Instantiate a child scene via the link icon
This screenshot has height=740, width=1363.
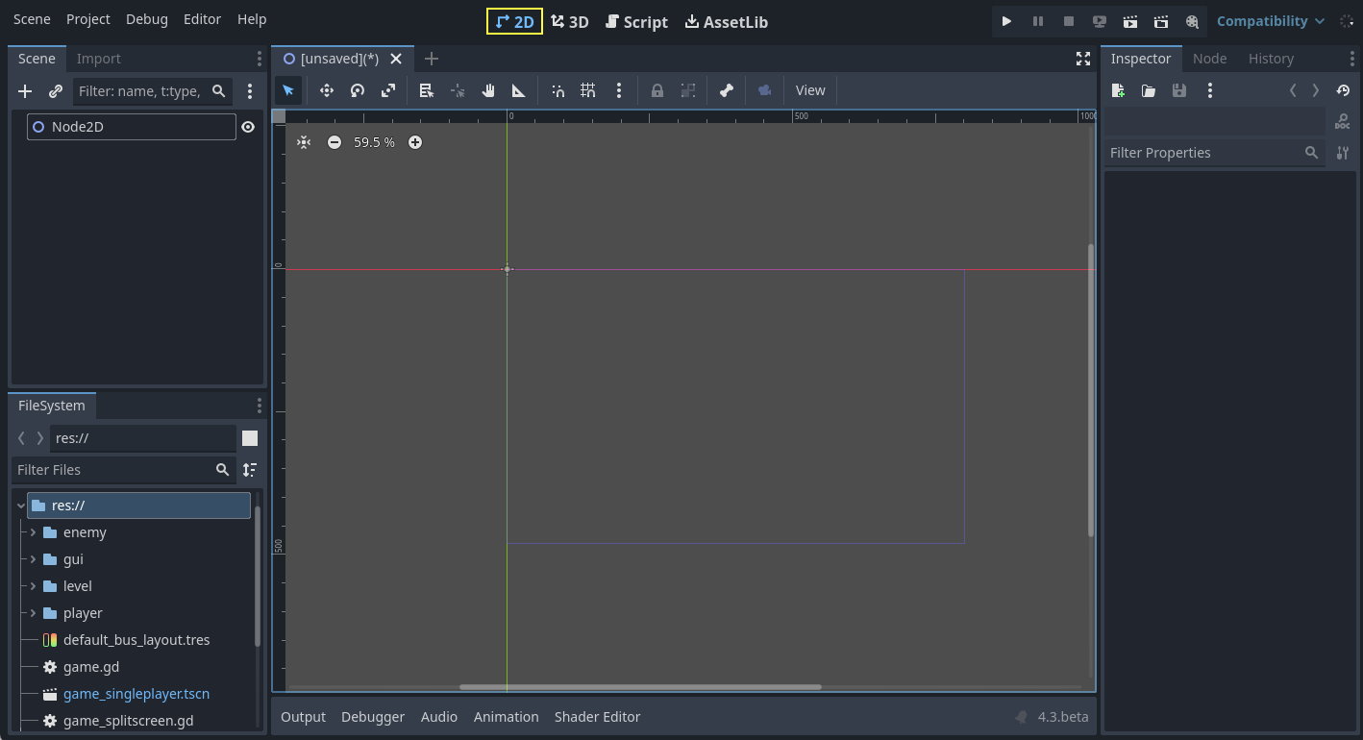click(55, 91)
